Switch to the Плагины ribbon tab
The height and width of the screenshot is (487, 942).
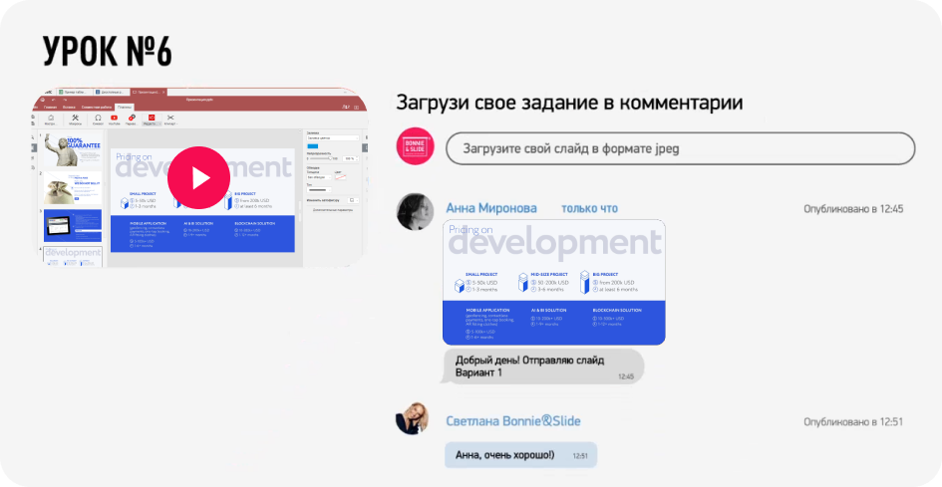(x=125, y=106)
